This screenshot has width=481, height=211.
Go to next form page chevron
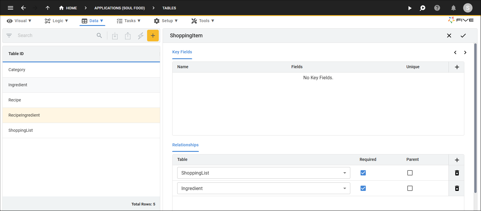[465, 52]
